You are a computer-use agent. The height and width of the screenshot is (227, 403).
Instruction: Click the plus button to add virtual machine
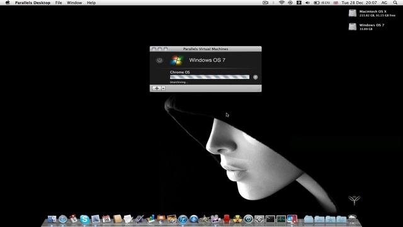157,88
